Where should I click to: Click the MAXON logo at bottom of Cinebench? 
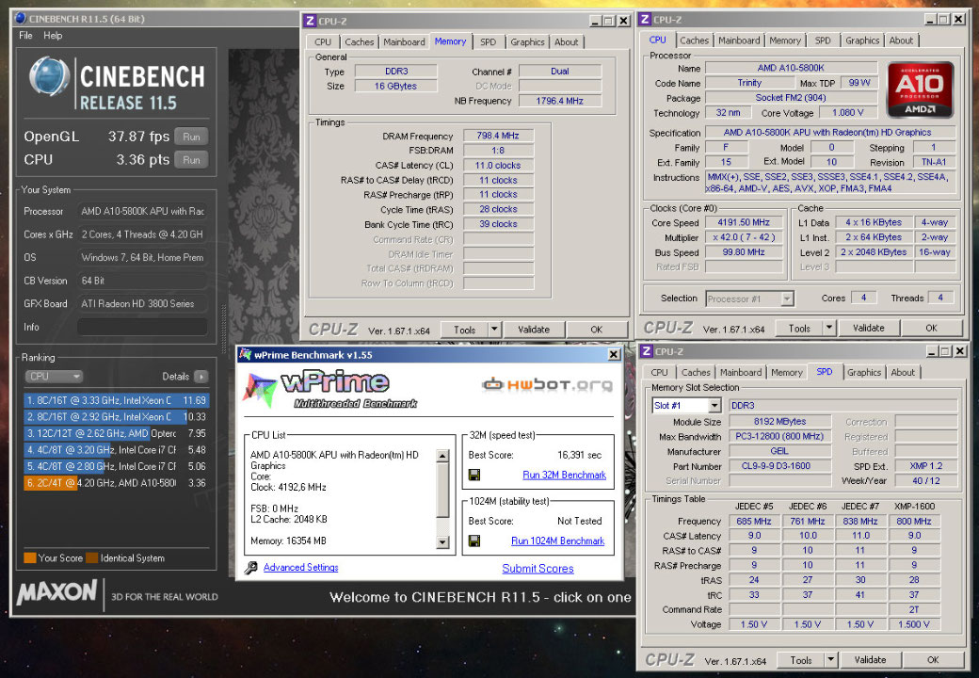[57, 592]
